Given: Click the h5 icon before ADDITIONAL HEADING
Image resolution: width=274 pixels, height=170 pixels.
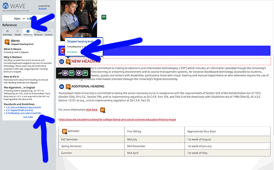Looking at the screenshot, I should tap(62, 86).
